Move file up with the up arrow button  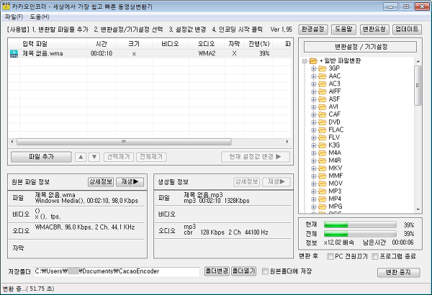click(x=81, y=157)
